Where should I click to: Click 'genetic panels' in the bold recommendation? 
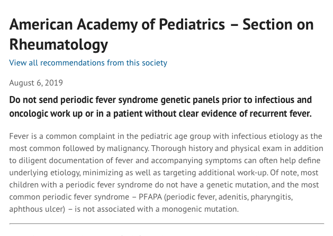tap(190, 100)
